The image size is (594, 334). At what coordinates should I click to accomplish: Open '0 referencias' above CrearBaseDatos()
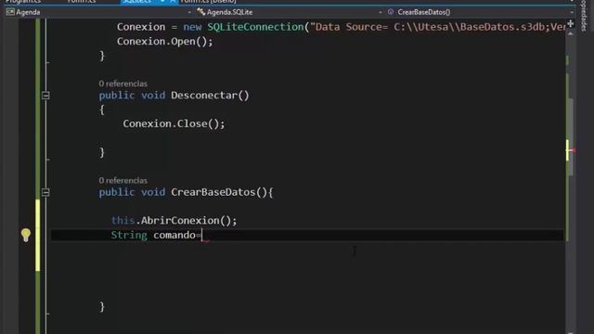tap(123, 181)
